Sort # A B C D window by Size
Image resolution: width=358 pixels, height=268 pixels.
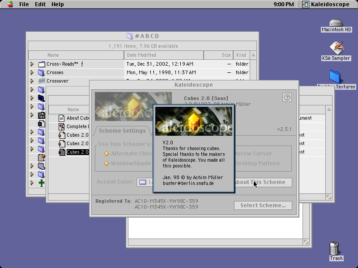coord(218,55)
